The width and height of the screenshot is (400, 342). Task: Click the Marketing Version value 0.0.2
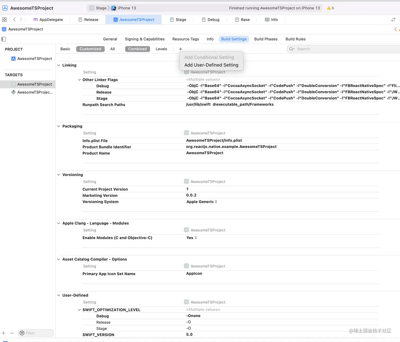(191, 195)
